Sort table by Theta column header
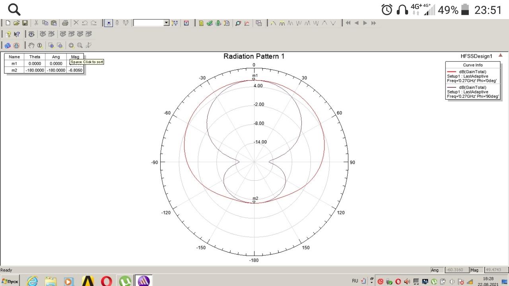Image resolution: width=509 pixels, height=286 pixels. 35,57
